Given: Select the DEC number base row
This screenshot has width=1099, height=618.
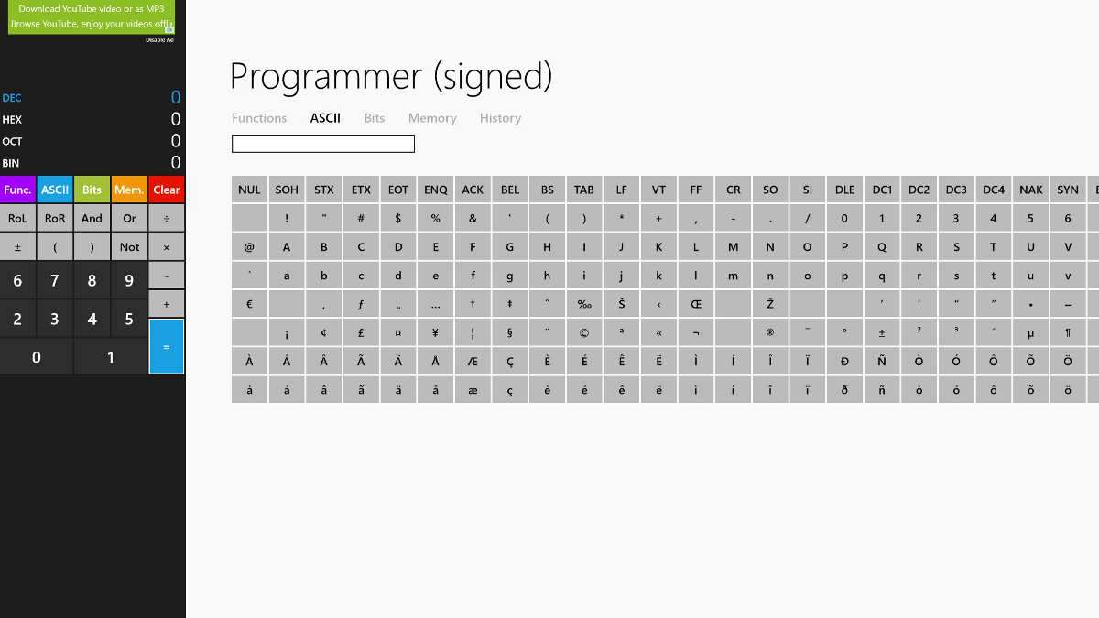Looking at the screenshot, I should [92, 98].
